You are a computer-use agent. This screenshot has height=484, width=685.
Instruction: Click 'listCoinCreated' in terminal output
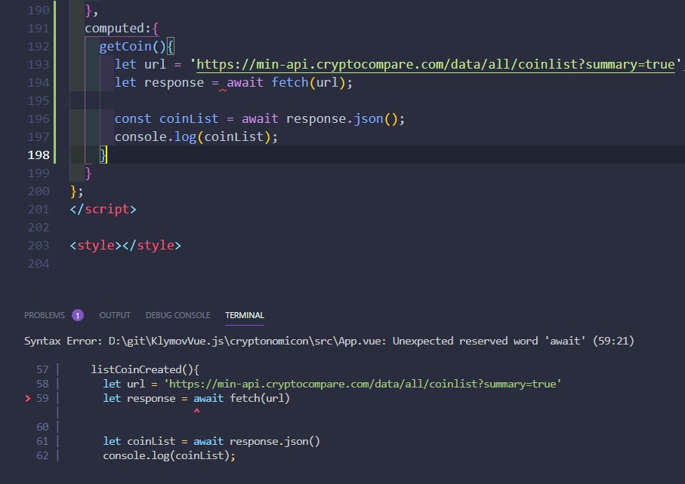coord(136,369)
